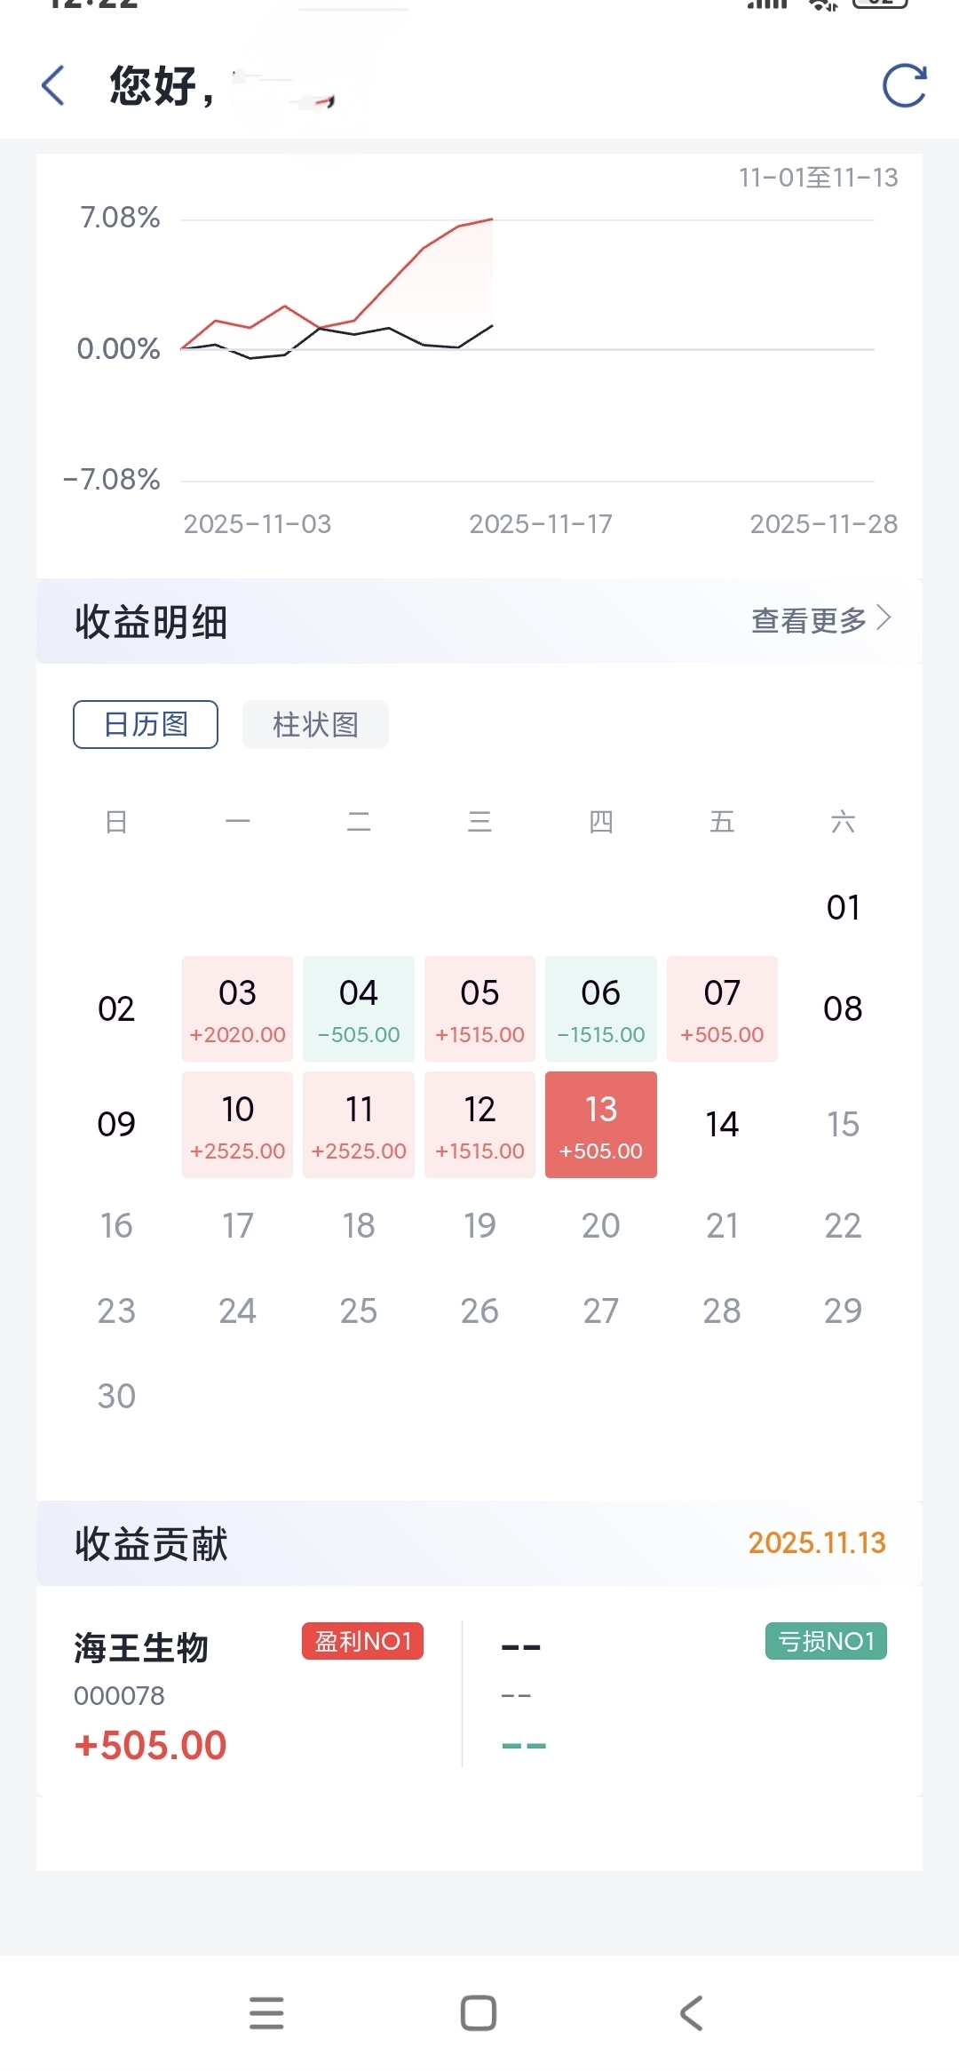Open the 2025.11.13 date selector
Image resolution: width=959 pixels, height=2071 pixels.
click(x=817, y=1542)
